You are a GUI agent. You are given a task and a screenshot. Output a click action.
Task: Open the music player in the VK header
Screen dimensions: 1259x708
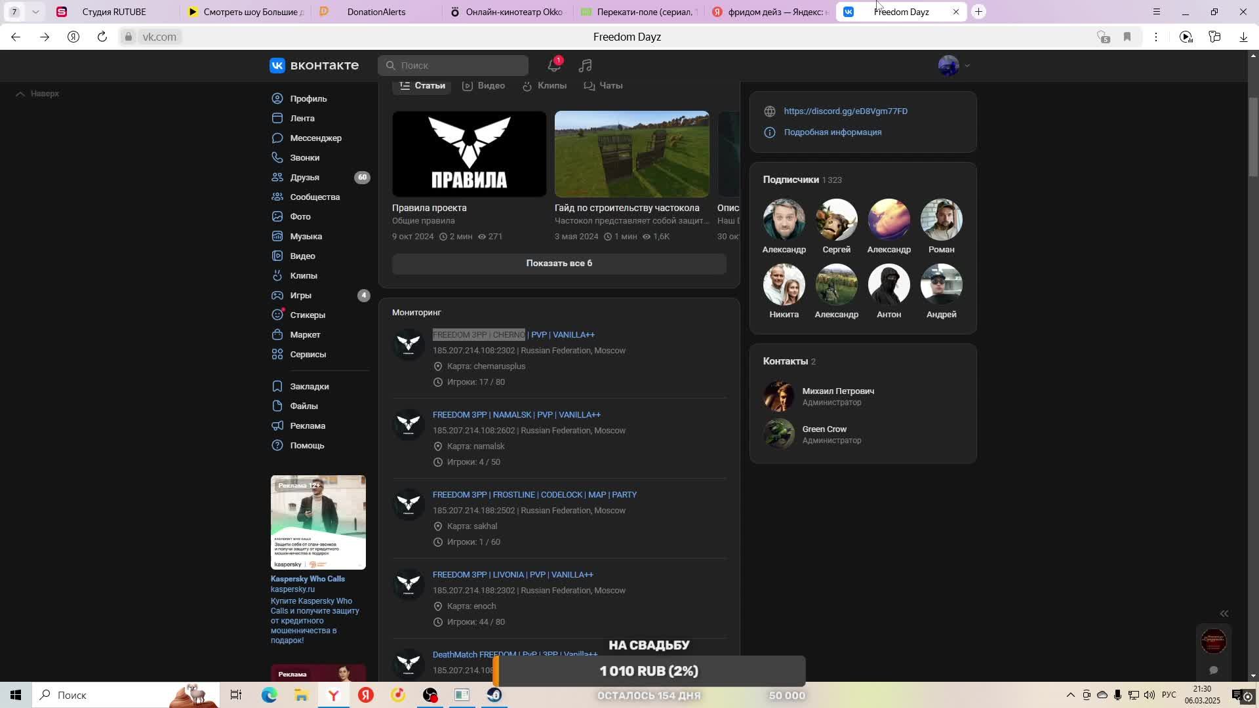(x=585, y=66)
